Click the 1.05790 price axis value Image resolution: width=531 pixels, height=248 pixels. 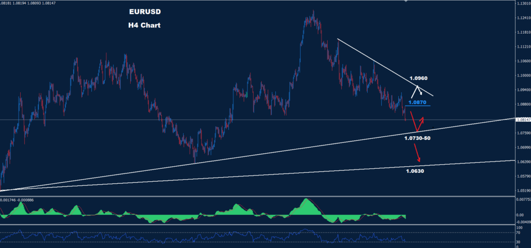coord(524,176)
